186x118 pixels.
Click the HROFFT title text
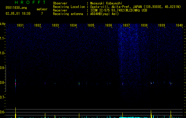[30, 2]
